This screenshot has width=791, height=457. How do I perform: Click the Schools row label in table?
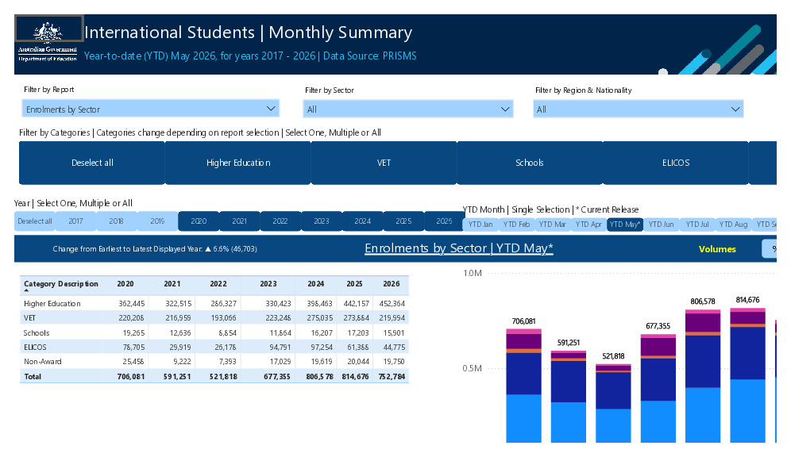(x=37, y=332)
